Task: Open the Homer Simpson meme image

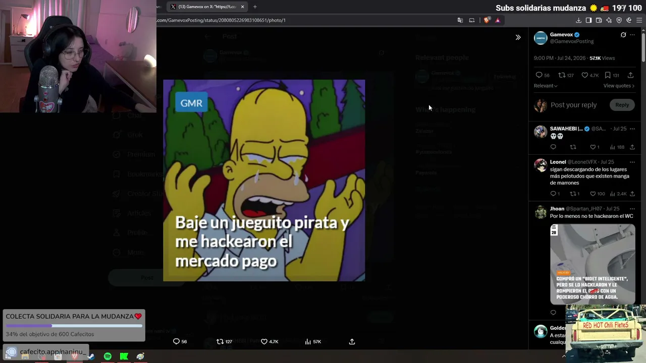Action: coord(264,180)
